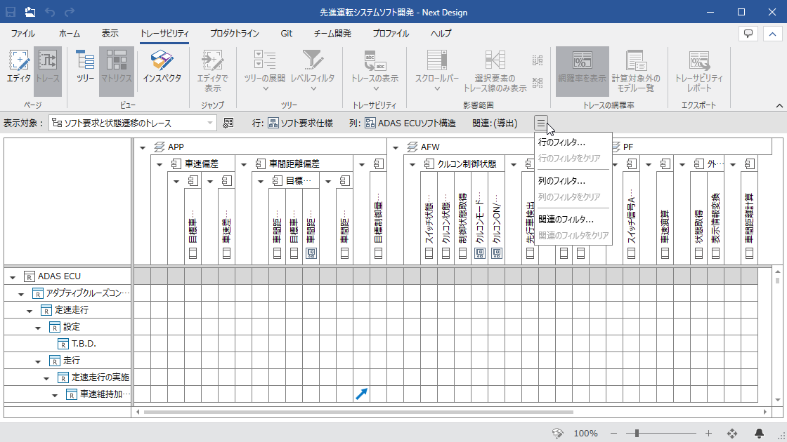Collapse the 車間距離偏差 column group
787x442 pixels.
(x=244, y=164)
